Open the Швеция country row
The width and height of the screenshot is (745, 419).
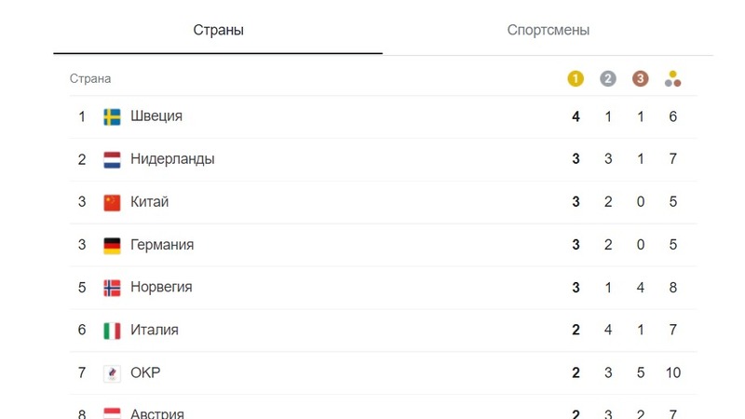click(x=384, y=117)
